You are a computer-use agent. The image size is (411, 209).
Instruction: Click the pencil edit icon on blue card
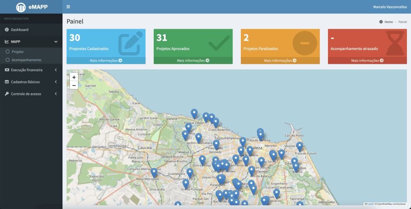coord(130,44)
